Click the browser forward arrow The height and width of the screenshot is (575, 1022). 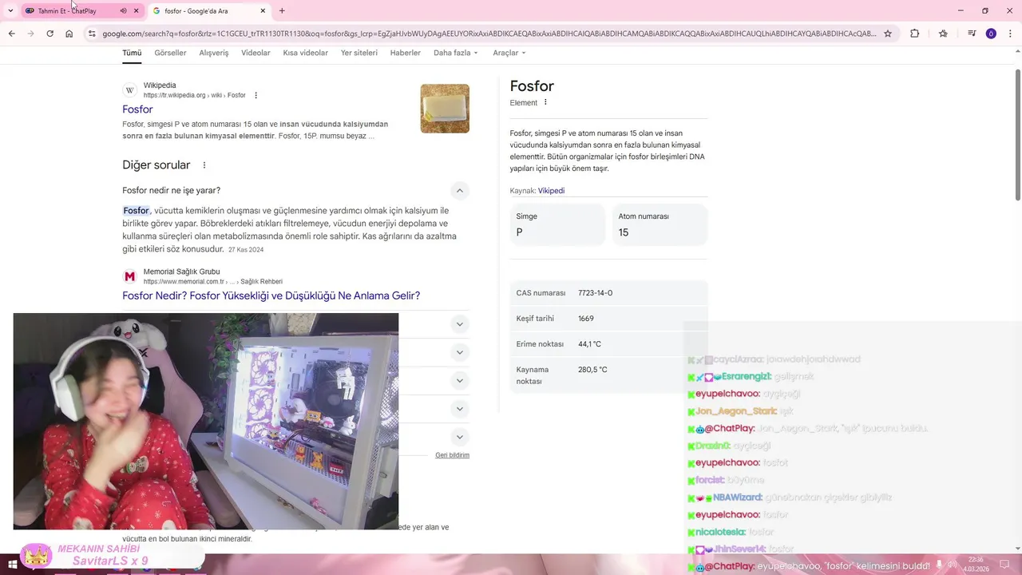tap(30, 34)
